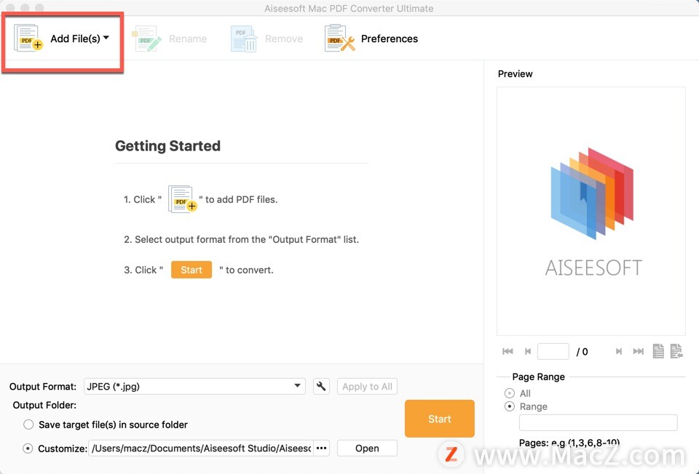Click the add PDF icon in Getting Started

point(182,199)
